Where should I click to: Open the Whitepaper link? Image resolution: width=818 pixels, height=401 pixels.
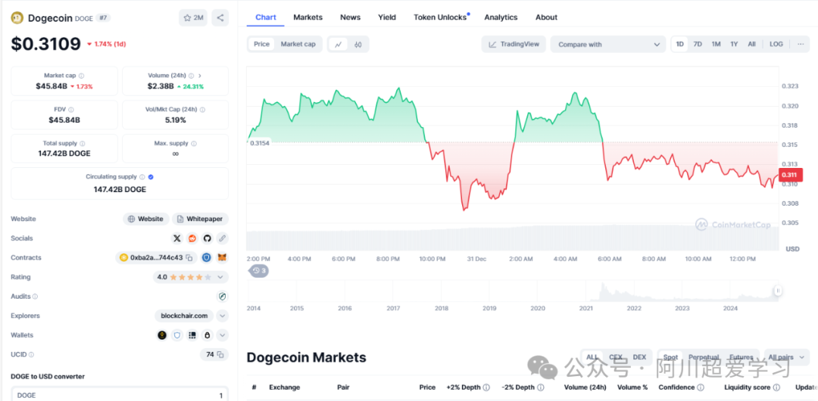tap(200, 219)
